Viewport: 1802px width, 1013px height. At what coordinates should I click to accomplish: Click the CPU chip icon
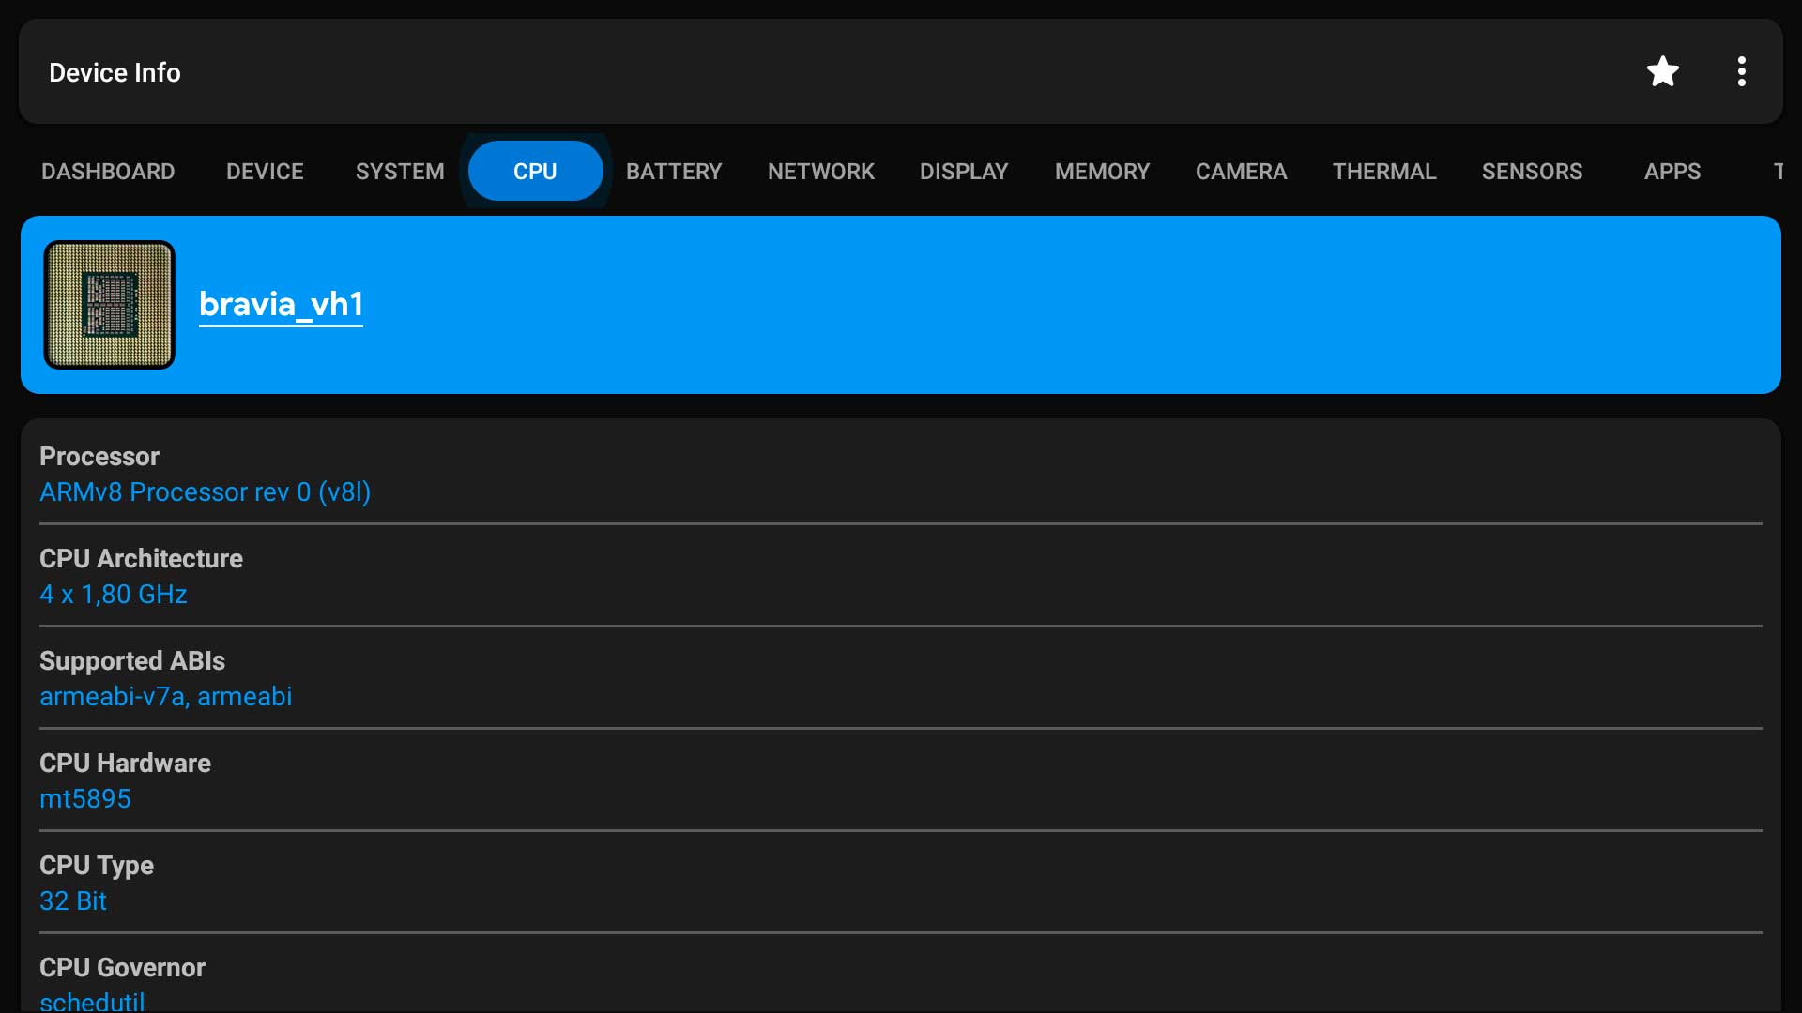click(109, 304)
